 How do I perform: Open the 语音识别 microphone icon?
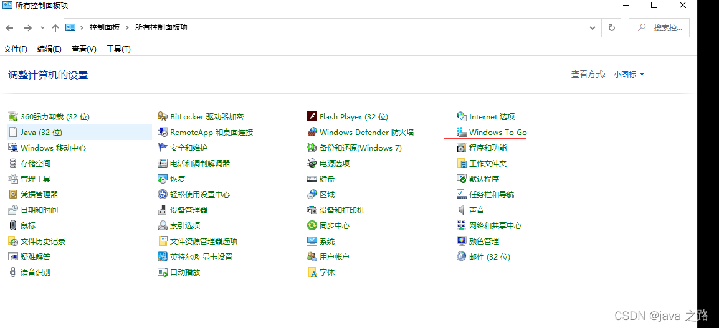point(13,273)
